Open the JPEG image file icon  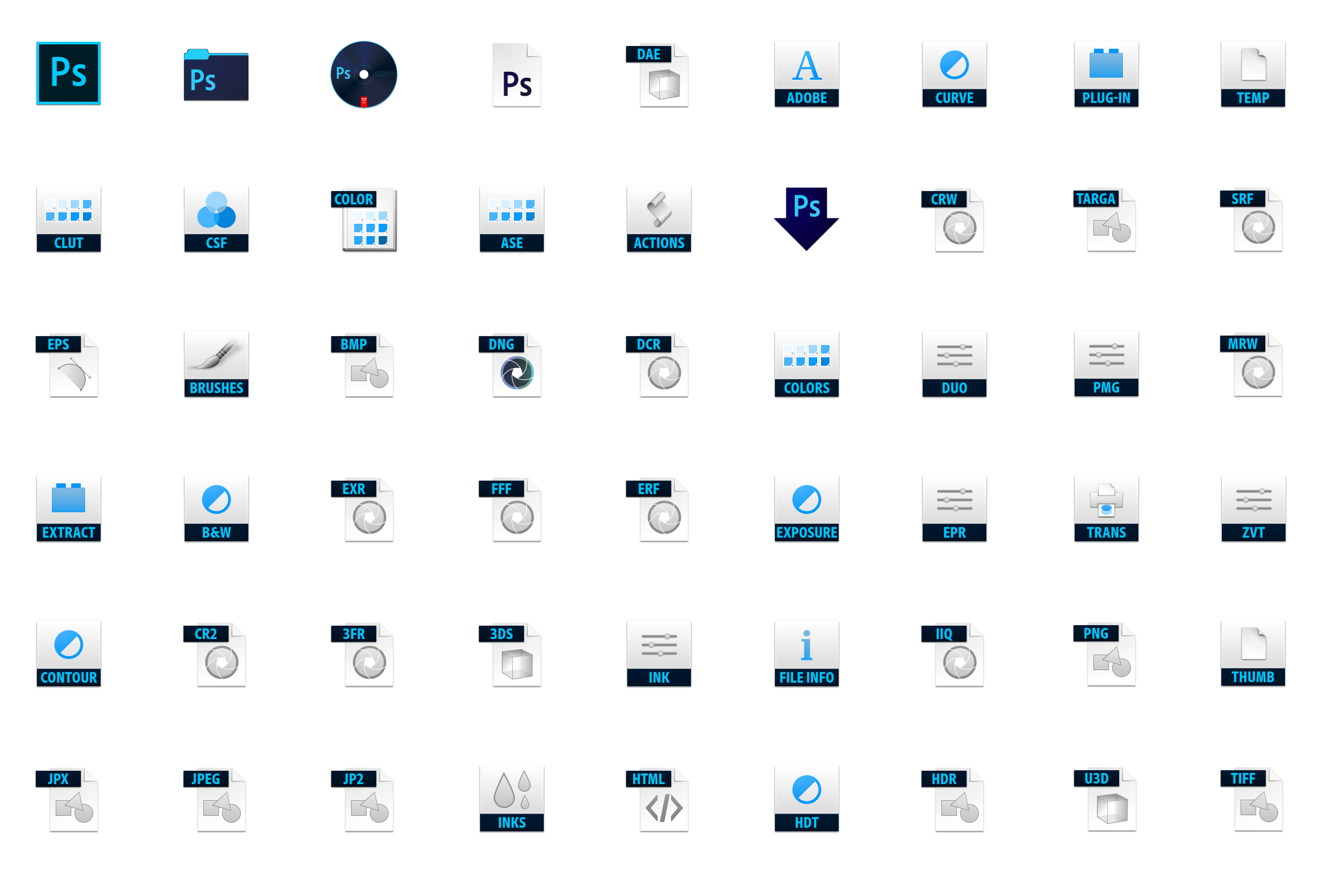click(215, 800)
